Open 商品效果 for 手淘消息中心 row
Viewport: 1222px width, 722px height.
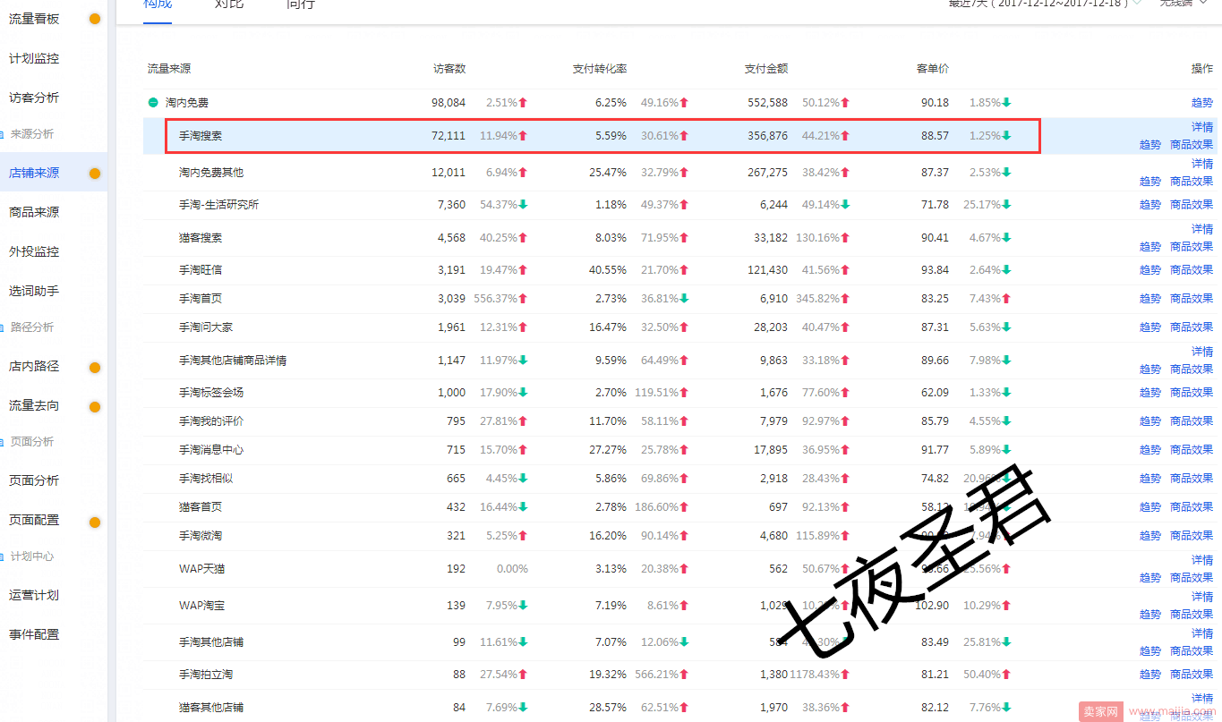coord(1192,449)
